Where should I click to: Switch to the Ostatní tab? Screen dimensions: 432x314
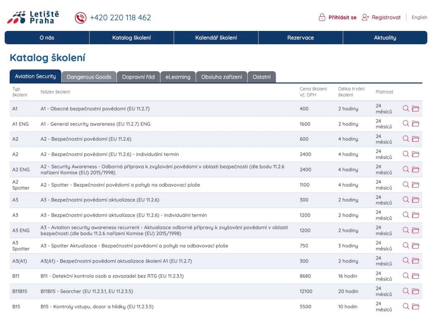(262, 77)
